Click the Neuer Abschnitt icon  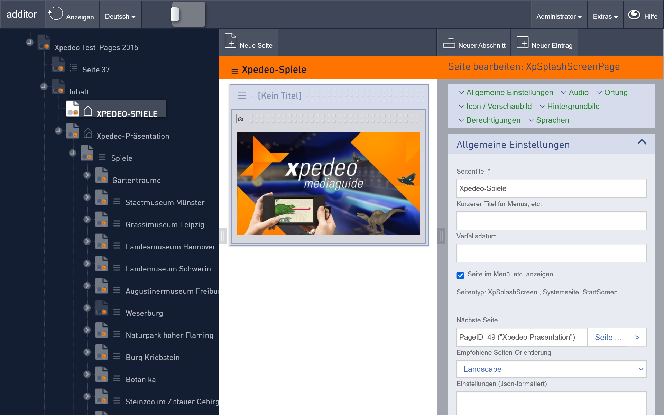click(x=449, y=42)
